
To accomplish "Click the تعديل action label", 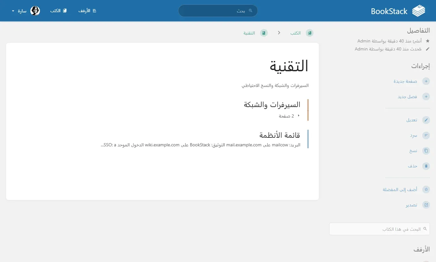I will click(x=412, y=120).
